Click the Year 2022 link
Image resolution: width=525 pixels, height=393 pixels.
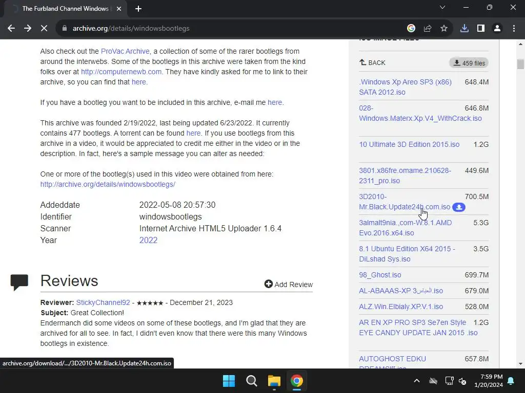coord(148,241)
